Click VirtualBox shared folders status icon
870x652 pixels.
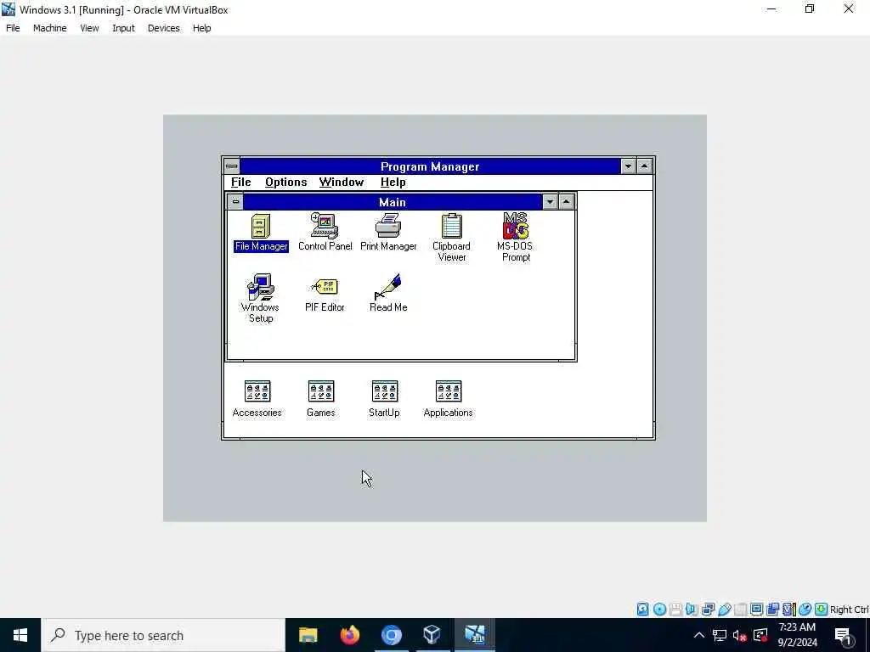pos(741,610)
